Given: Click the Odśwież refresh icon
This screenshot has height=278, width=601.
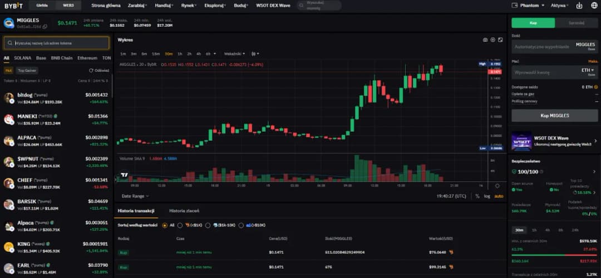Looking at the screenshot, I should coord(91,71).
